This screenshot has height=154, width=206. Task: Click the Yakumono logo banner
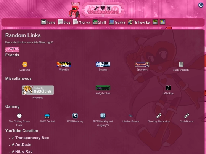click(x=103, y=10)
